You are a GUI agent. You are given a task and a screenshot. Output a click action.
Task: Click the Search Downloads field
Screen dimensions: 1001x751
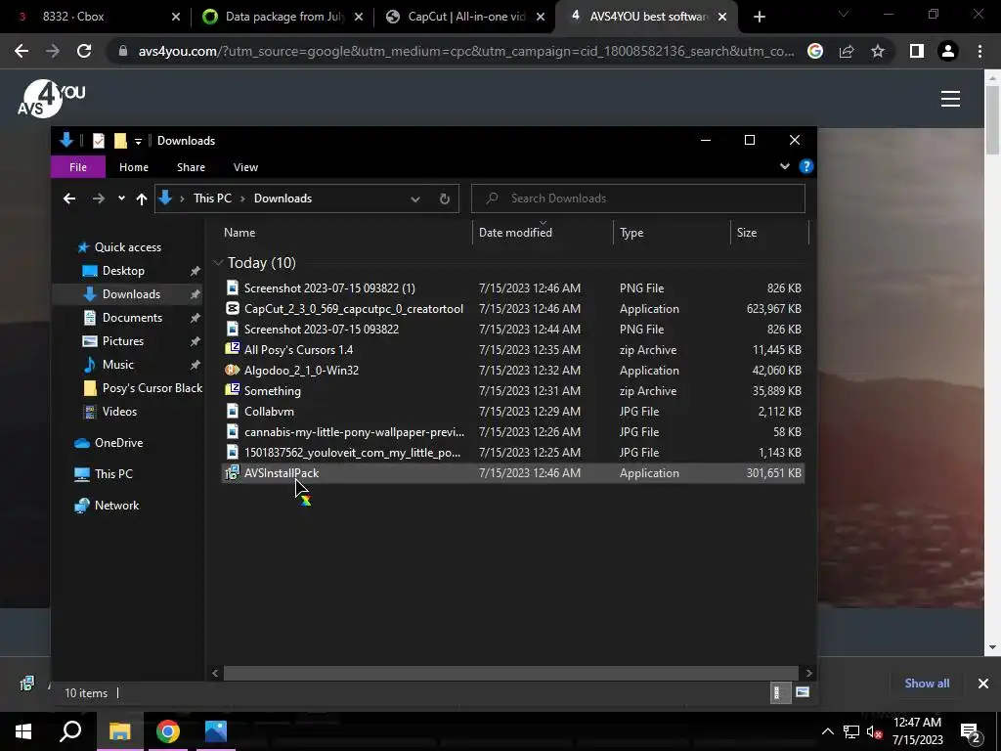[x=637, y=199]
